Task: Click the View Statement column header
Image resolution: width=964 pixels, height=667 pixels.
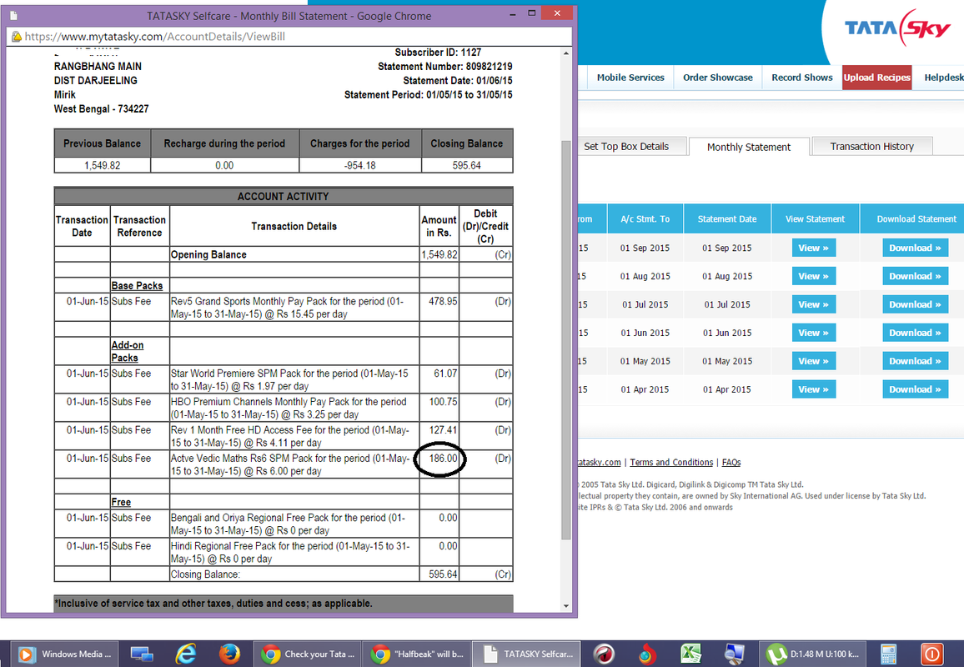Action: tap(815, 218)
